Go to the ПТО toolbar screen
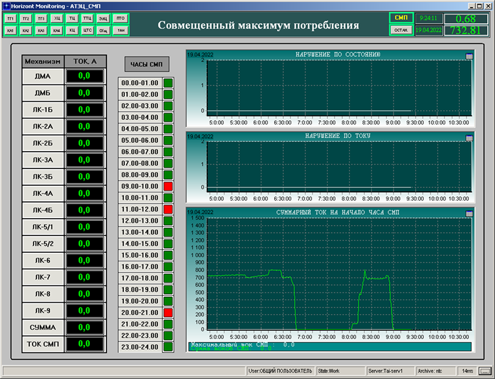495x379 pixels. click(120, 18)
